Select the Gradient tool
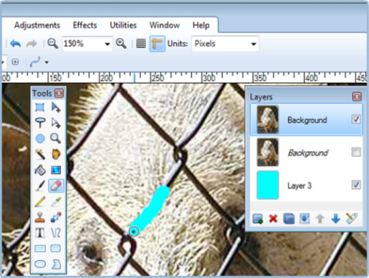Viewport: 369px width, 278px height. tap(56, 170)
